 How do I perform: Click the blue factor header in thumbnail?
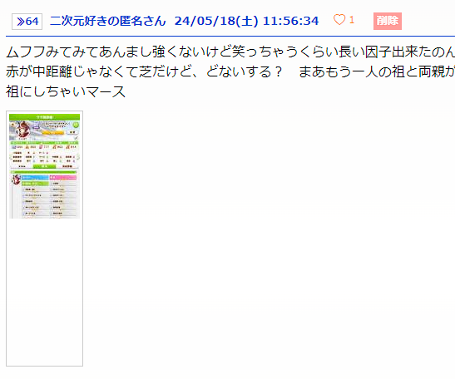[x=35, y=178]
